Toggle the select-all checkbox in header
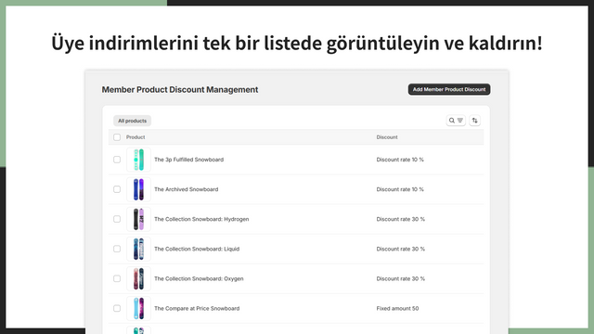Viewport: 594px width, 334px height. pyautogui.click(x=117, y=137)
